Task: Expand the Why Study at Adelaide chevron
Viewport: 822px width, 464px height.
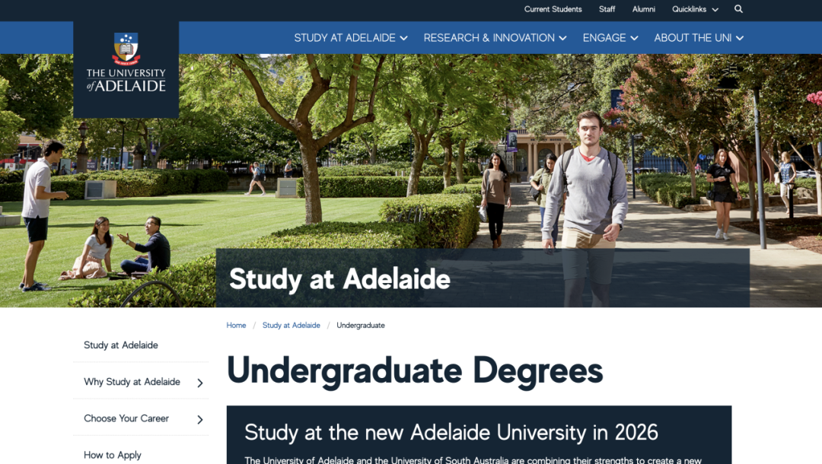Action: [200, 383]
